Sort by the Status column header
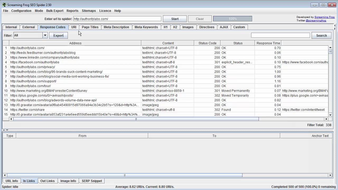This screenshot has width=338, height=190. [x=238, y=43]
